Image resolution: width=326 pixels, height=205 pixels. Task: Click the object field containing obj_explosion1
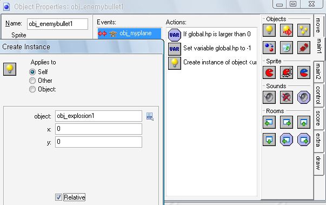pos(98,116)
